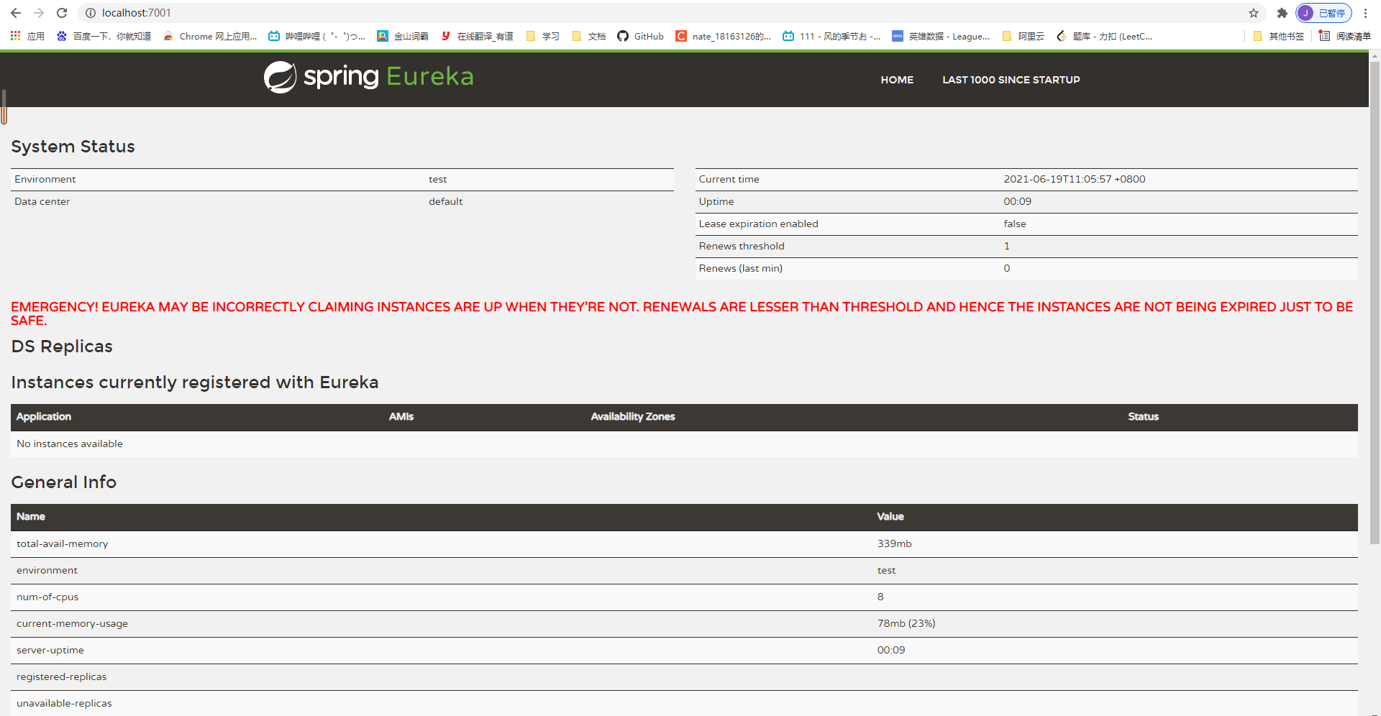The width and height of the screenshot is (1381, 716).
Task: Open the GitHub bookmark
Action: click(640, 36)
